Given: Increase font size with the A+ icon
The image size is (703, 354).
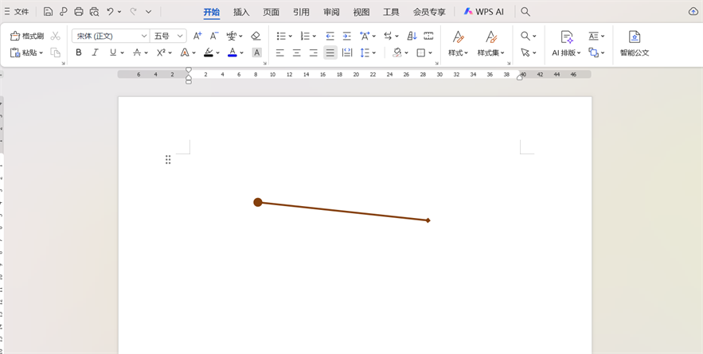Looking at the screenshot, I should pyautogui.click(x=197, y=36).
